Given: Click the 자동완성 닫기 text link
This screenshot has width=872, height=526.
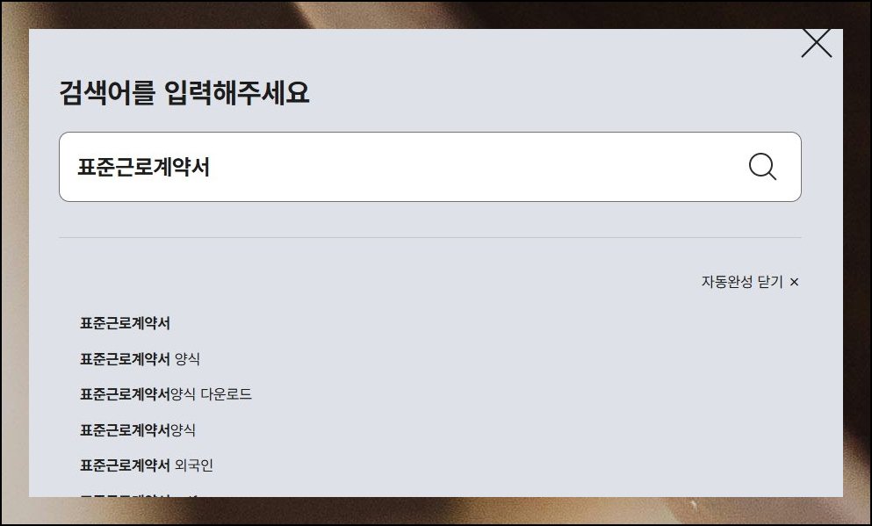Looking at the screenshot, I should 742,282.
